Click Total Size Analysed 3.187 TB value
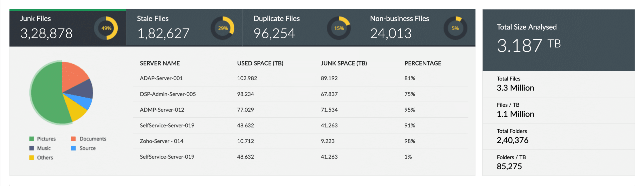The height and width of the screenshot is (186, 641). [x=529, y=45]
